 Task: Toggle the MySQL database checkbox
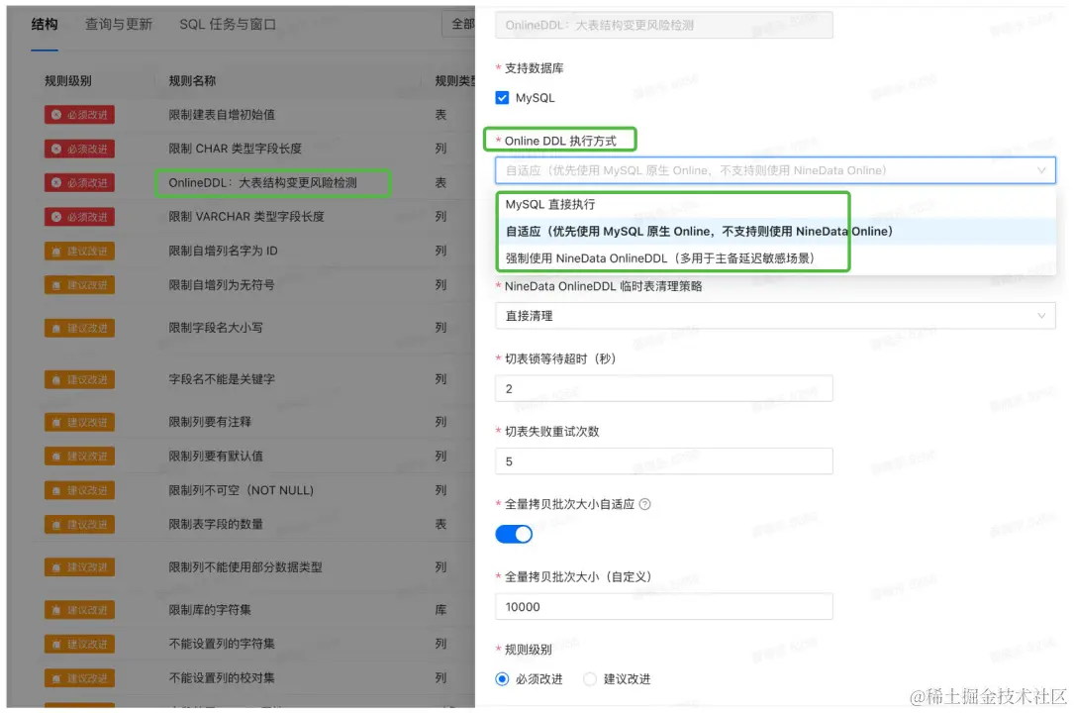click(x=502, y=98)
